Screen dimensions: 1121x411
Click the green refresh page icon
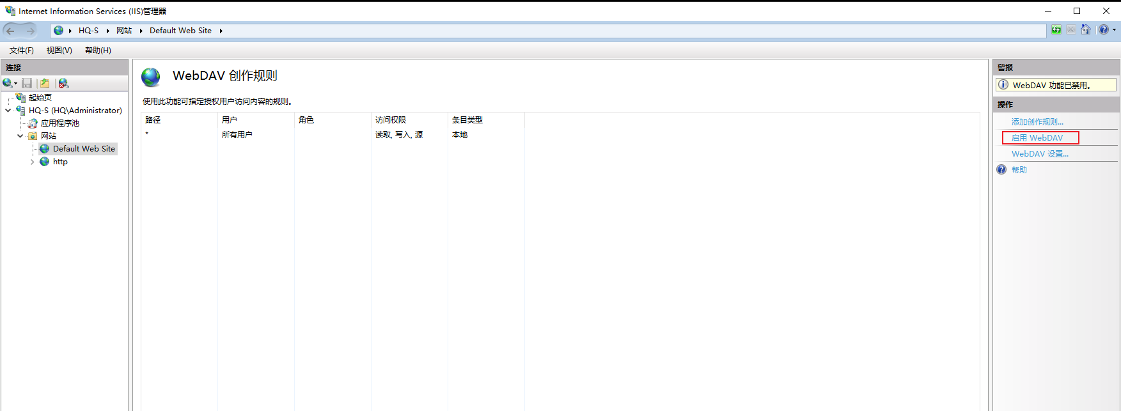[1056, 30]
